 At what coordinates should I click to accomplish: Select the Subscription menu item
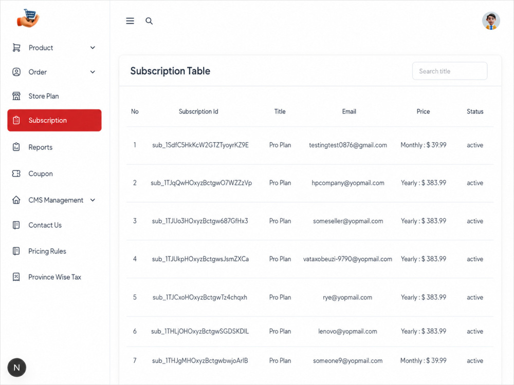tap(54, 120)
